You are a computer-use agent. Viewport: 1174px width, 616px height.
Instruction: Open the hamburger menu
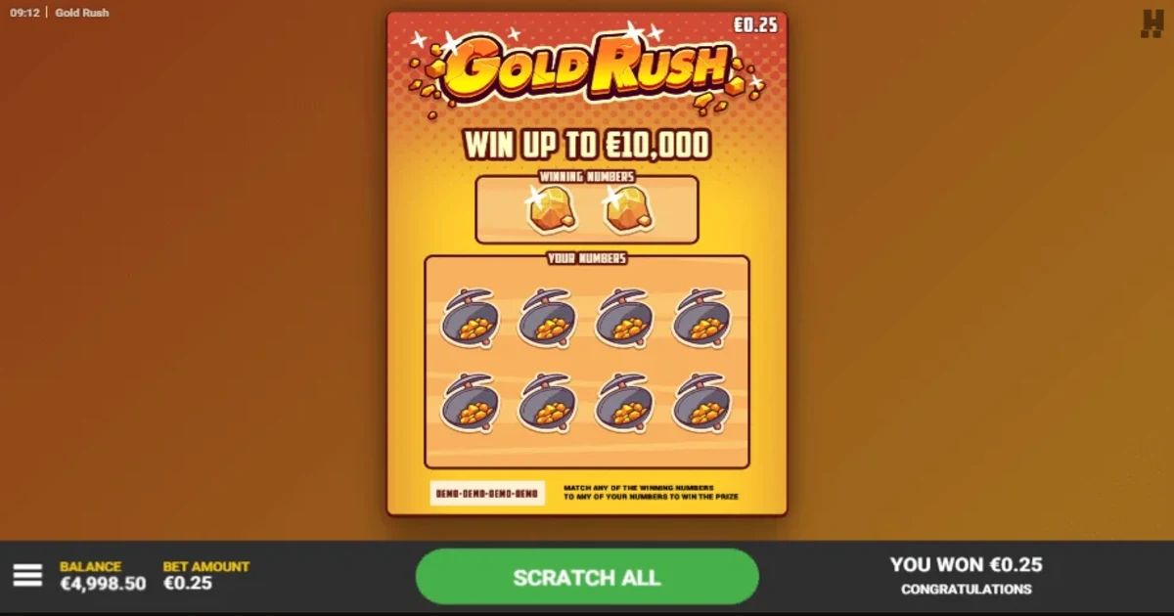point(27,575)
